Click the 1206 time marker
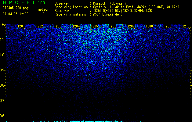Image resolution: width=192 pixels, height=122 pixels. click(113, 26)
